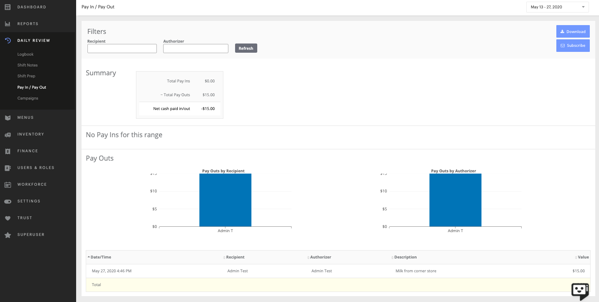
Task: Select the Reports bar-chart icon
Action: 7,23
